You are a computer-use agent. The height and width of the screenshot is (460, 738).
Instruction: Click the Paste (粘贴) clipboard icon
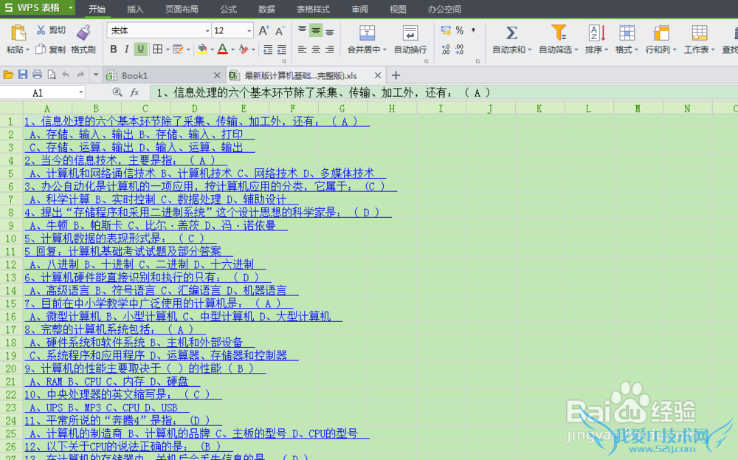tap(18, 33)
